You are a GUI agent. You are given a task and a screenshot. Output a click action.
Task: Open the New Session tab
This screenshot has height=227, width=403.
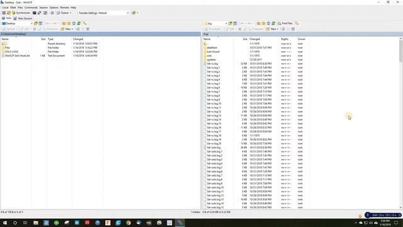tap(23, 18)
